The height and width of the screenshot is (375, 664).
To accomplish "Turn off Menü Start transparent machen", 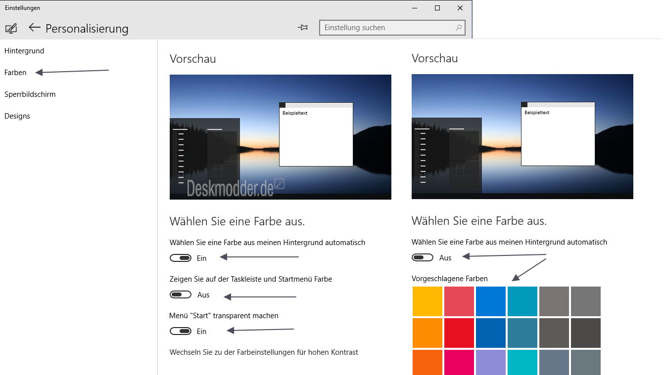I will point(181,331).
